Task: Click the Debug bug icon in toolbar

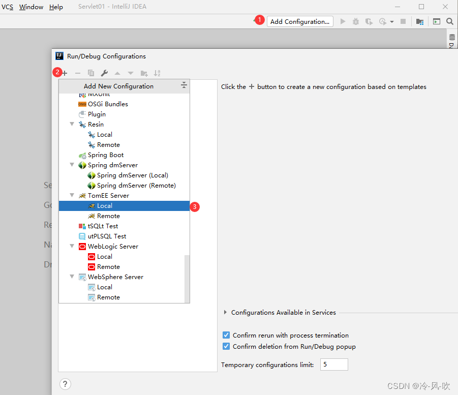Action: pos(356,22)
